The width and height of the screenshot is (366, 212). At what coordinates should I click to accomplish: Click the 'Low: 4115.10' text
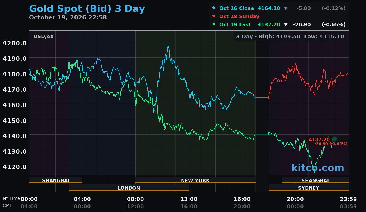324,36
